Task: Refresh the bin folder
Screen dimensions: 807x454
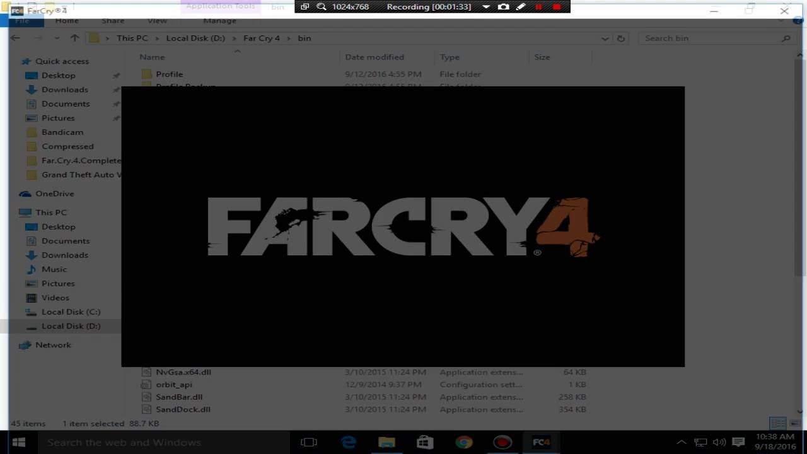Action: point(620,38)
